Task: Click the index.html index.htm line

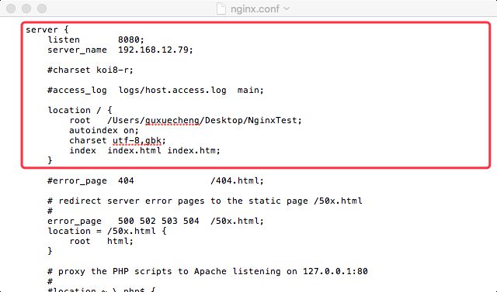Action: point(144,150)
